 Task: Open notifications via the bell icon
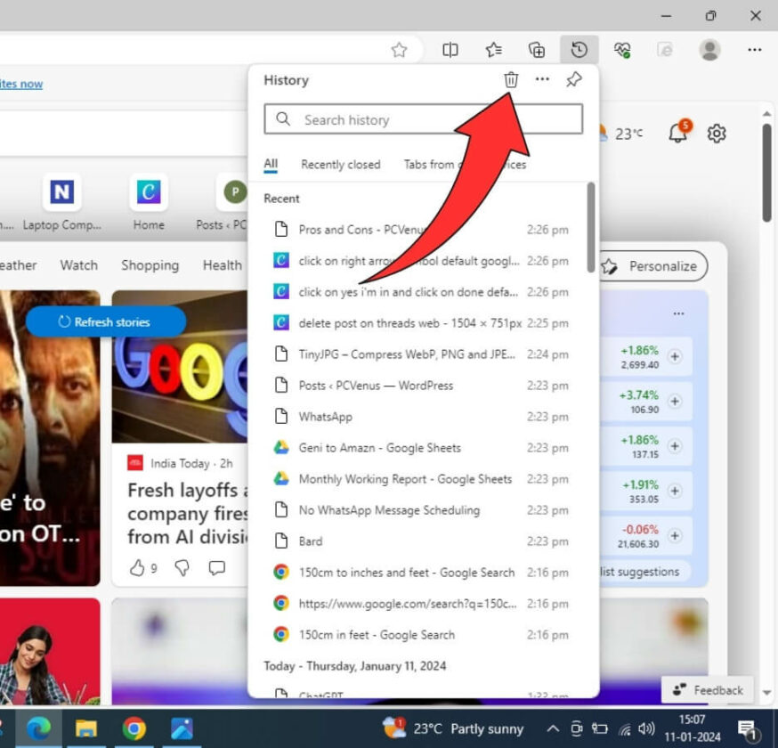point(677,133)
